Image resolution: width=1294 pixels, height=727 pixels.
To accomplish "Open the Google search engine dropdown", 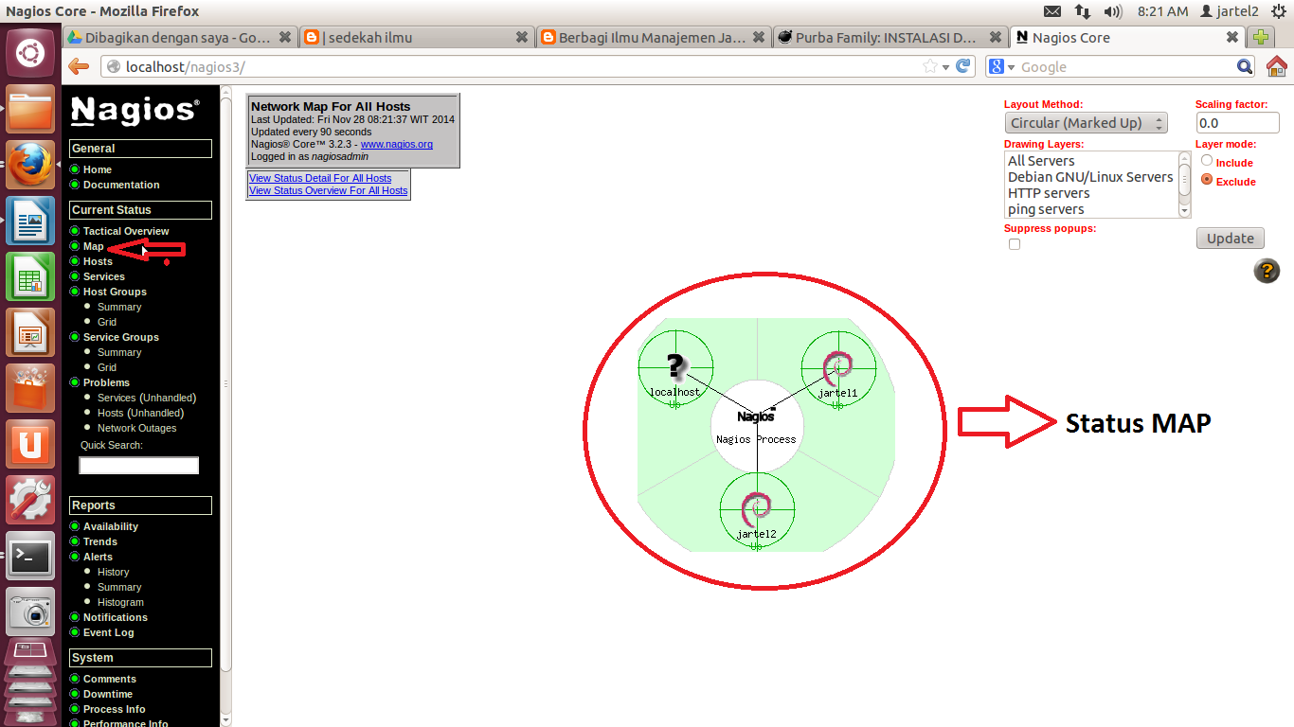I will tap(1007, 66).
